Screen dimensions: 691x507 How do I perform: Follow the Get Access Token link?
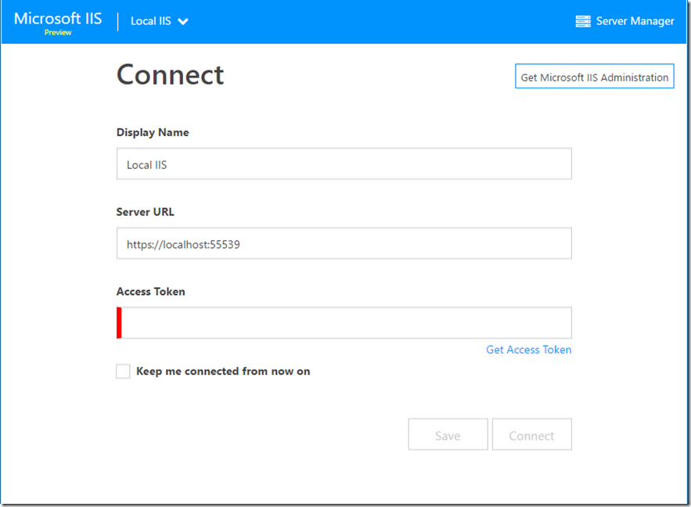tap(529, 350)
